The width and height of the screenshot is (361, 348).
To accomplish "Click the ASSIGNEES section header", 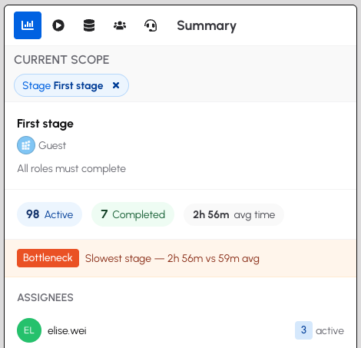I will pyautogui.click(x=45, y=297).
